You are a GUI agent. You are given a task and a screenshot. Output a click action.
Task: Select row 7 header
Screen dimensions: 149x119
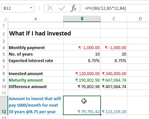coord(4,67)
